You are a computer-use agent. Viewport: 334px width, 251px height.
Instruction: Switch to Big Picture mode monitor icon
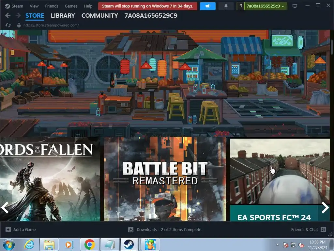[x=295, y=6]
